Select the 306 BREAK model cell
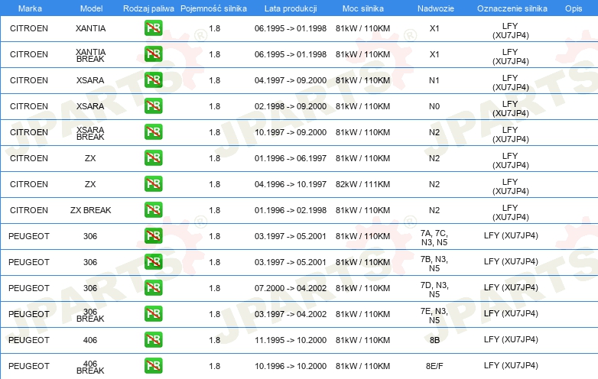The width and height of the screenshot is (598, 379). (90, 315)
